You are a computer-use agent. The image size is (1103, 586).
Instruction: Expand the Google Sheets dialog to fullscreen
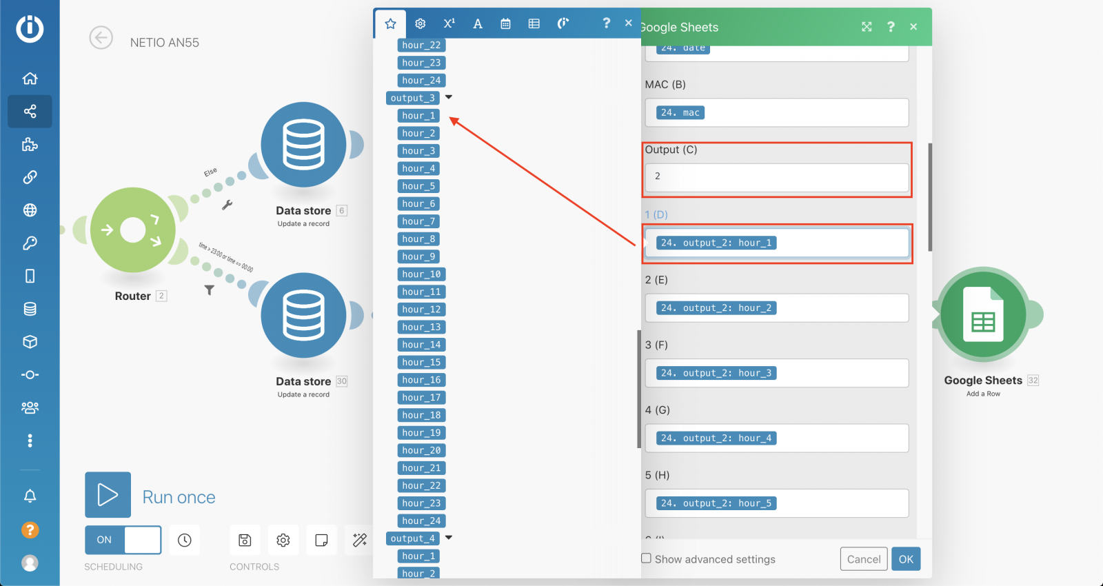pos(867,27)
